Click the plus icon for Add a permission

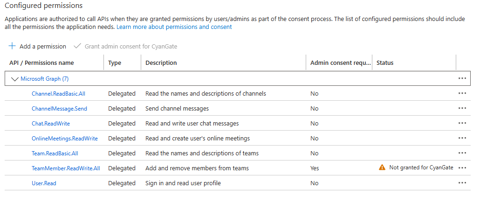point(12,46)
